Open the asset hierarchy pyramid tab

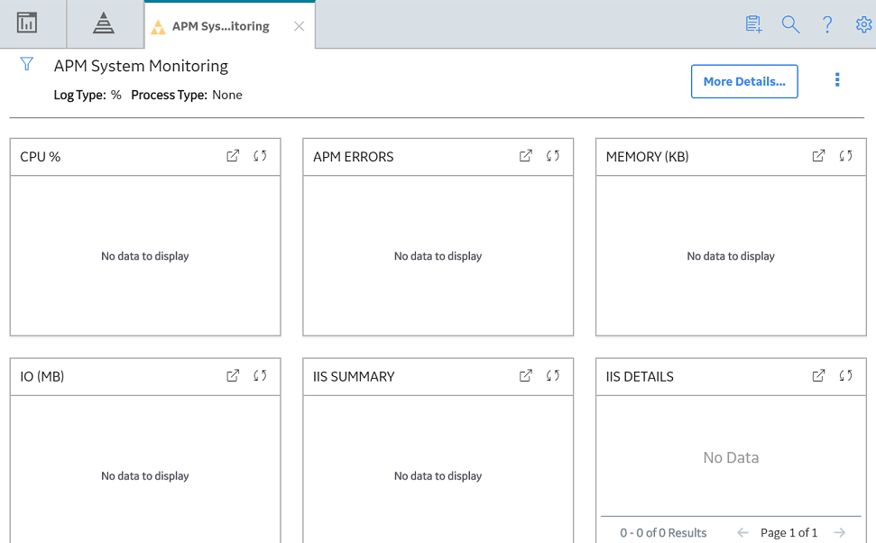coord(104,23)
